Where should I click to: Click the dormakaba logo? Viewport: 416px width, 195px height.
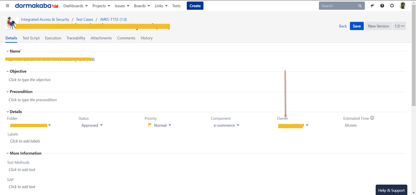coord(37,5)
